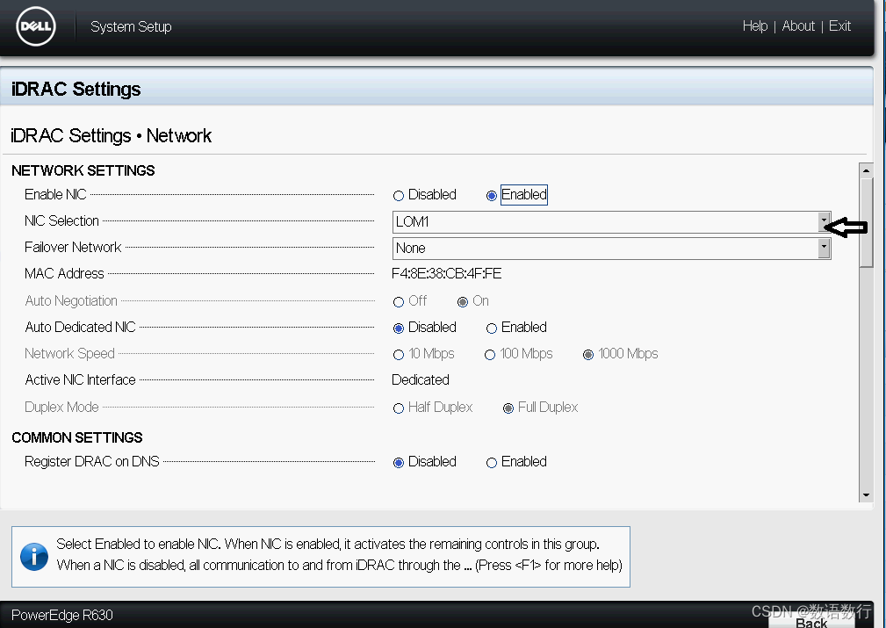Click the Active NIC Interface label
Viewport: 886px width, 628px height.
[x=80, y=379]
